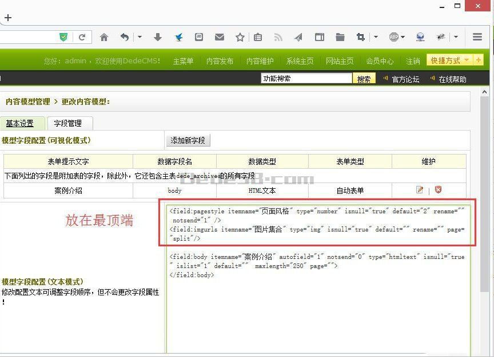The image size is (494, 357).
Task: Click the edit pencil icon for the body field
Action: click(420, 189)
